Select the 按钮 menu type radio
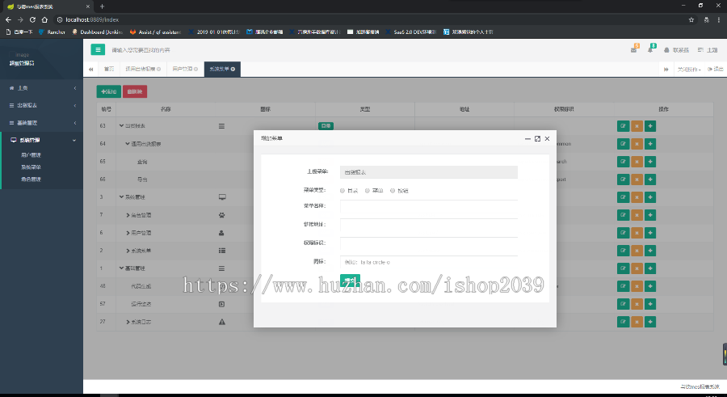This screenshot has width=727, height=397. coord(393,191)
